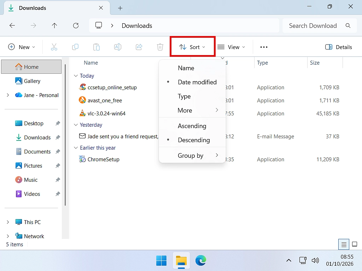
Task: Refresh the Downloads folder view
Action: pyautogui.click(x=76, y=25)
